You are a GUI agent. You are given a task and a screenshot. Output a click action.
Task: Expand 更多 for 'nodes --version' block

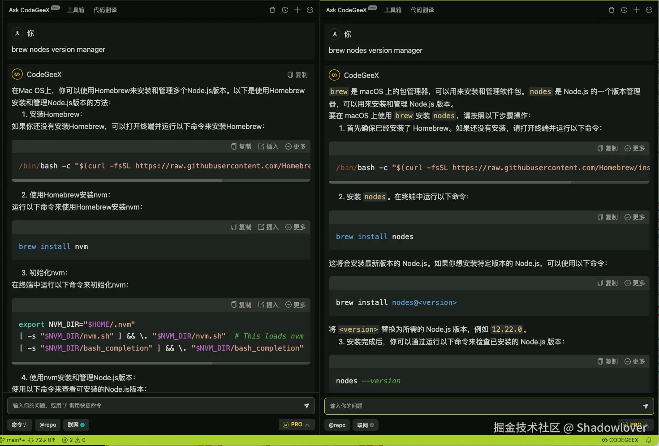pyautogui.click(x=635, y=361)
